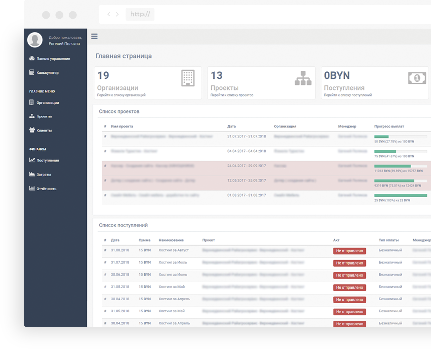Click the banknote icon in 0BYN card
This screenshot has width=431, height=349.
tap(417, 78)
